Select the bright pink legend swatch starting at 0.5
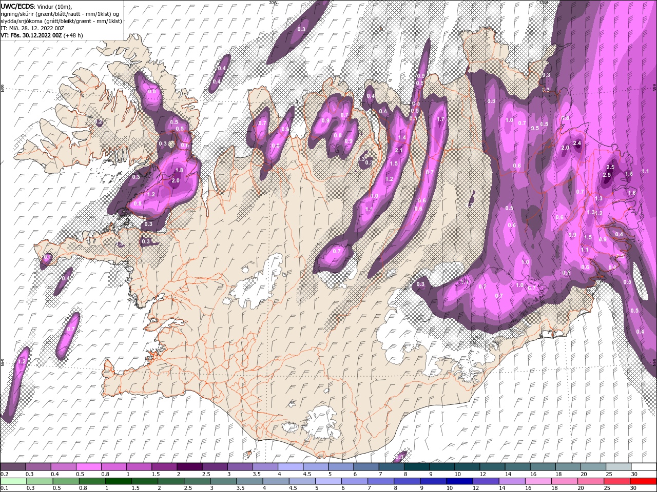The image size is (657, 492). tap(88, 467)
